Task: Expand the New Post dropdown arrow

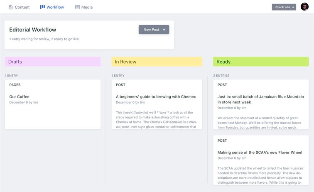Action: click(x=164, y=30)
